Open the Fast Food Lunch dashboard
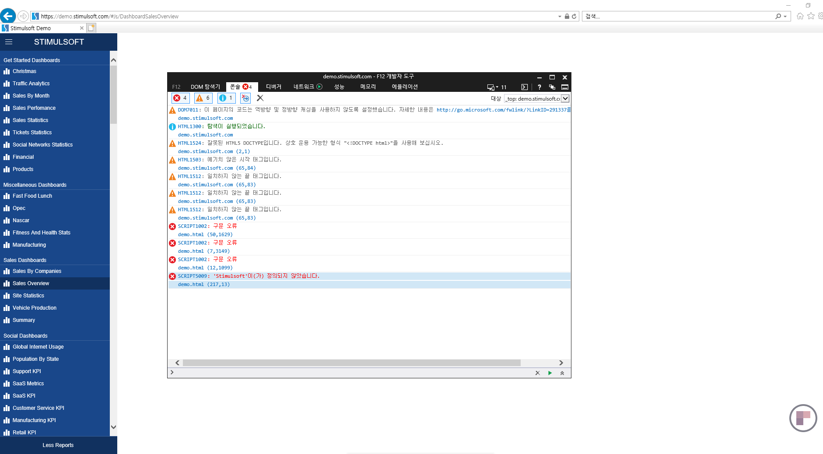 click(55, 196)
